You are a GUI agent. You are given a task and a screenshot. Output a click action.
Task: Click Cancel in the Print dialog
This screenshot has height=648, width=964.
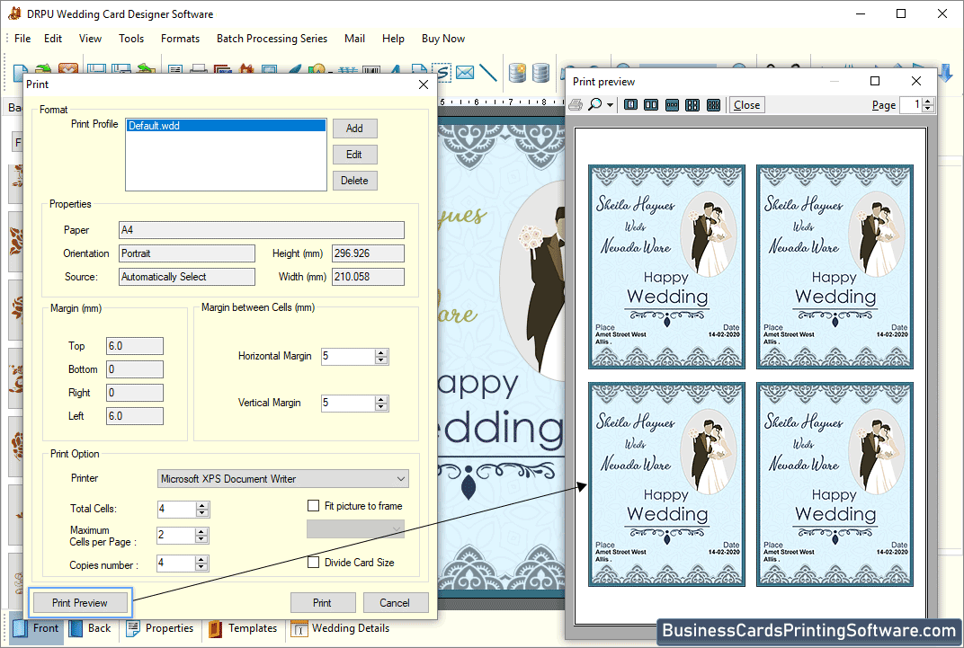click(396, 602)
